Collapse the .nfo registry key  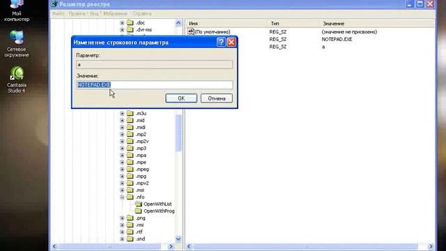click(122, 197)
